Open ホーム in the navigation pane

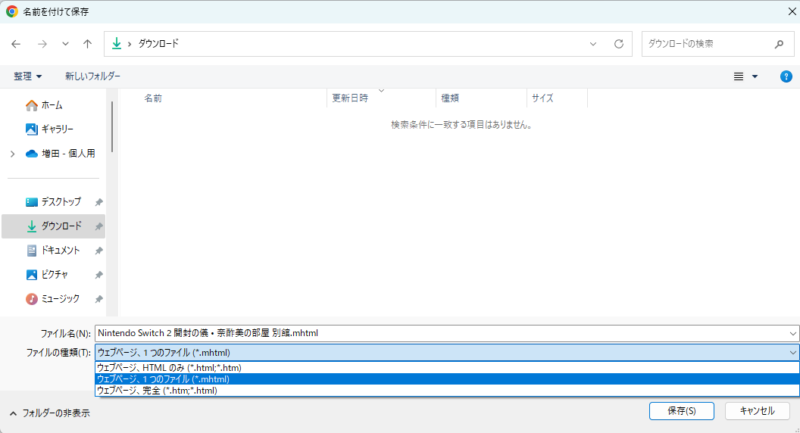44,105
